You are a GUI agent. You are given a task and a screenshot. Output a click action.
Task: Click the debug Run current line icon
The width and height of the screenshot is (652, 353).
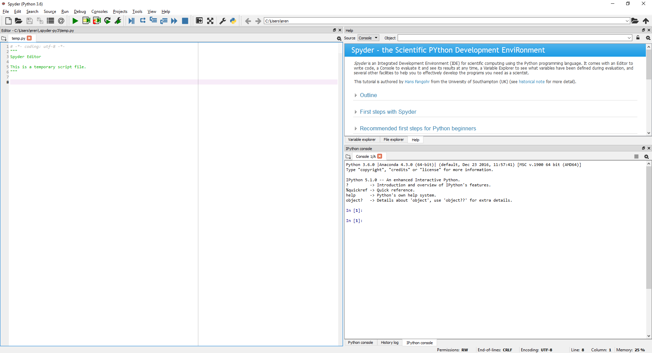[143, 21]
